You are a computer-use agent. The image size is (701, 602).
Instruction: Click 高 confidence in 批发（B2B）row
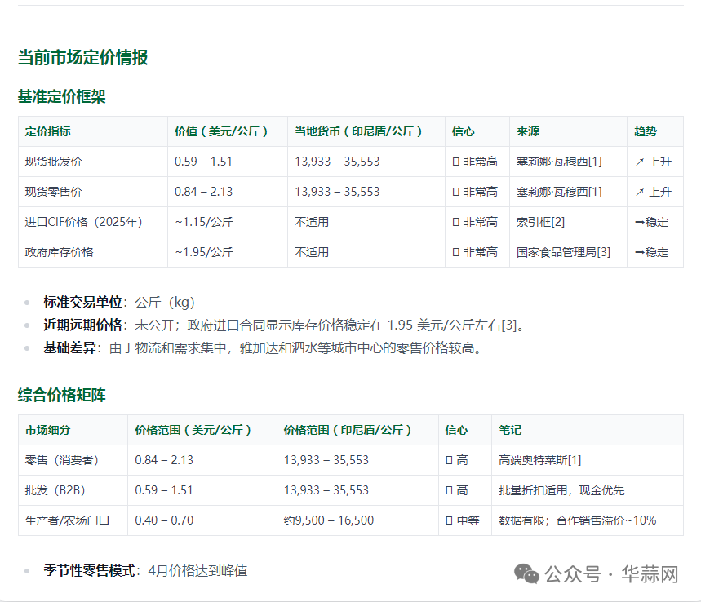pyautogui.click(x=462, y=490)
